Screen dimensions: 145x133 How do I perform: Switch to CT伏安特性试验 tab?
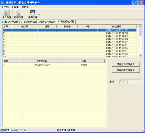coord(10,22)
